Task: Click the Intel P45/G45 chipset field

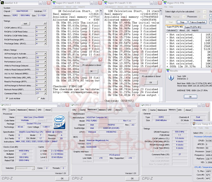Action: (x=22, y=11)
